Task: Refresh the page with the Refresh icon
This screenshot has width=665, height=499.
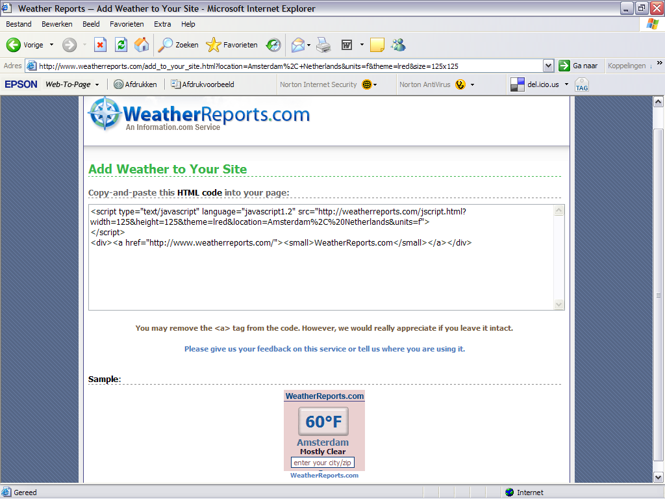Action: pyautogui.click(x=121, y=45)
